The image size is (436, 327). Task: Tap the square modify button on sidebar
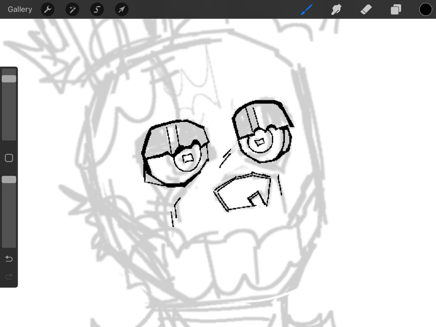click(x=9, y=158)
